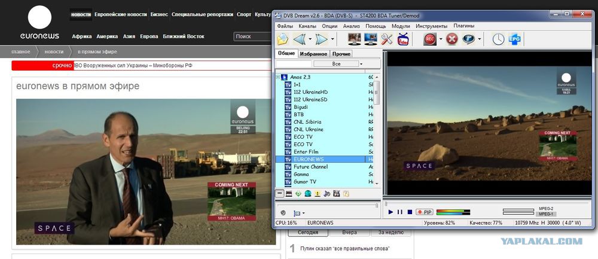
Task: Click the Сегодня tab on euronews site
Action: [x=308, y=232]
